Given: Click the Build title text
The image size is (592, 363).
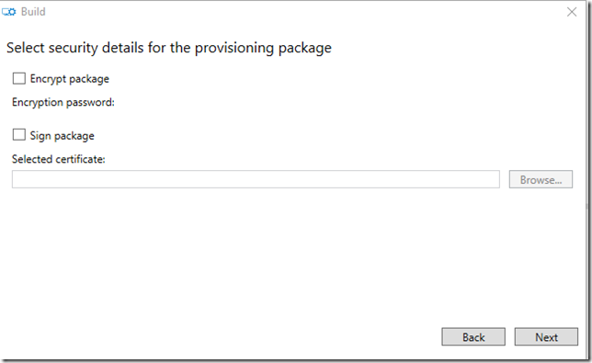Looking at the screenshot, I should pyautogui.click(x=33, y=12).
